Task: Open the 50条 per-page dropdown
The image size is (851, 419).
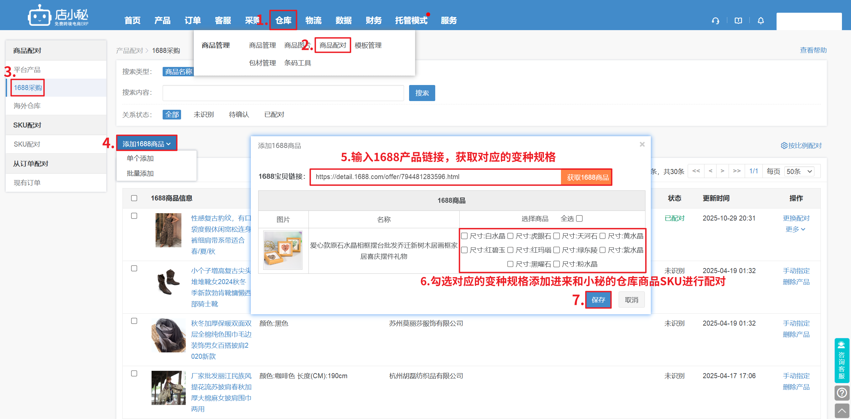Action: (799, 171)
